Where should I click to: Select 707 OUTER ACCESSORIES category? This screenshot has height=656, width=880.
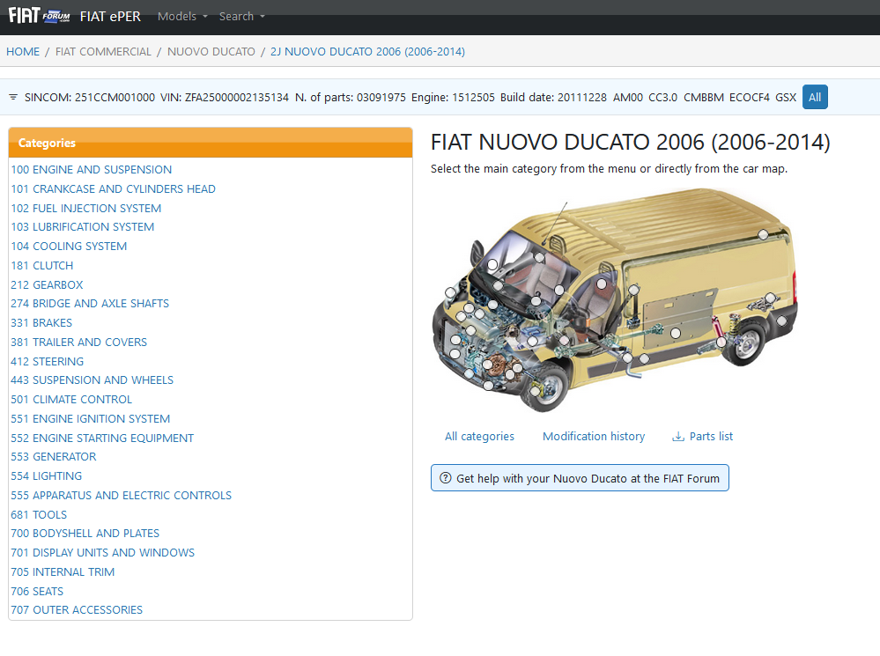click(x=77, y=610)
